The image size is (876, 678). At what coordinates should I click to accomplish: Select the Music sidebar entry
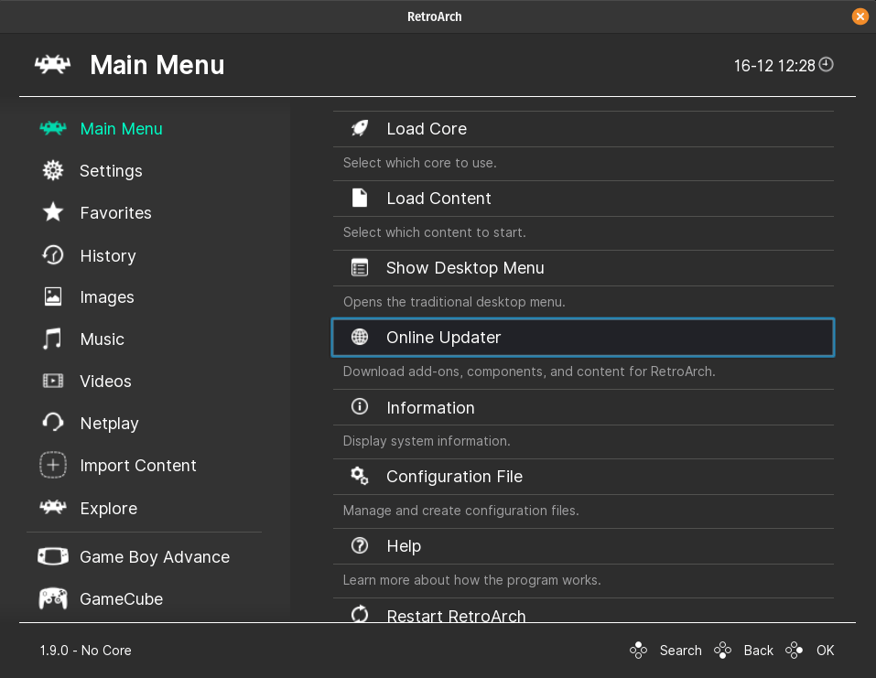pyautogui.click(x=102, y=339)
